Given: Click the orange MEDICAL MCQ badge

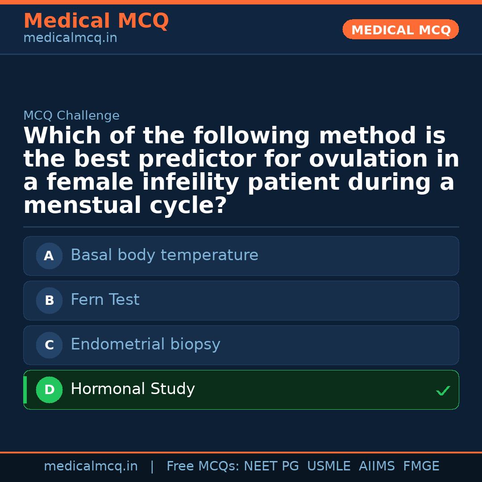Looking at the screenshot, I should pyautogui.click(x=400, y=29).
